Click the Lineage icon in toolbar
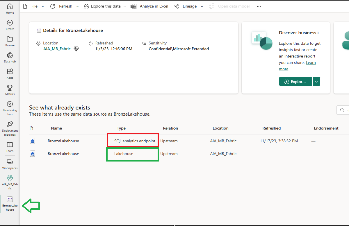 pos(176,6)
